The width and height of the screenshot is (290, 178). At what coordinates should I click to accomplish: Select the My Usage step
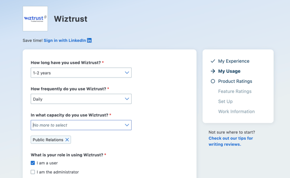(229, 71)
